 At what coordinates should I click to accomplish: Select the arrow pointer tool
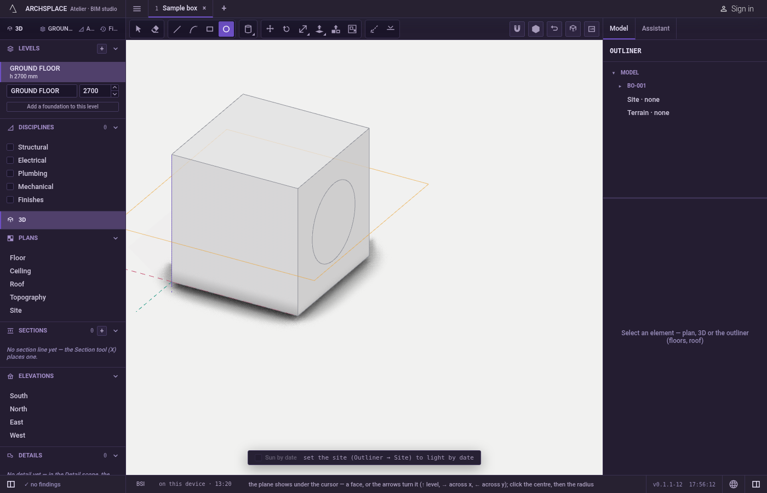(138, 29)
